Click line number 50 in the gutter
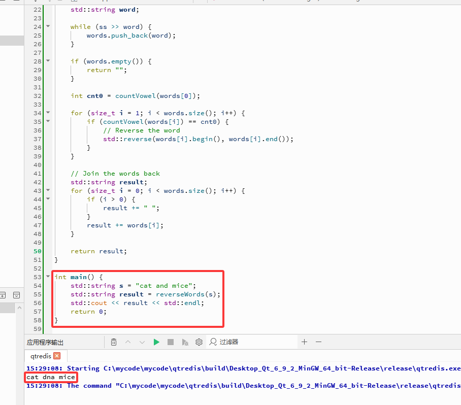The image size is (461, 405). coord(38,251)
